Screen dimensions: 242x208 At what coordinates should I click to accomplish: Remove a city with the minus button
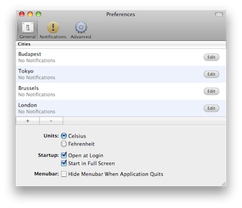[51, 121]
